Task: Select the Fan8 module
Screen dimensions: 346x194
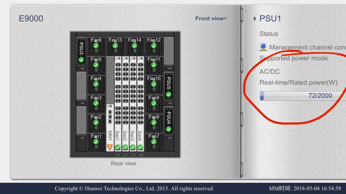Action: pyautogui.click(x=154, y=123)
